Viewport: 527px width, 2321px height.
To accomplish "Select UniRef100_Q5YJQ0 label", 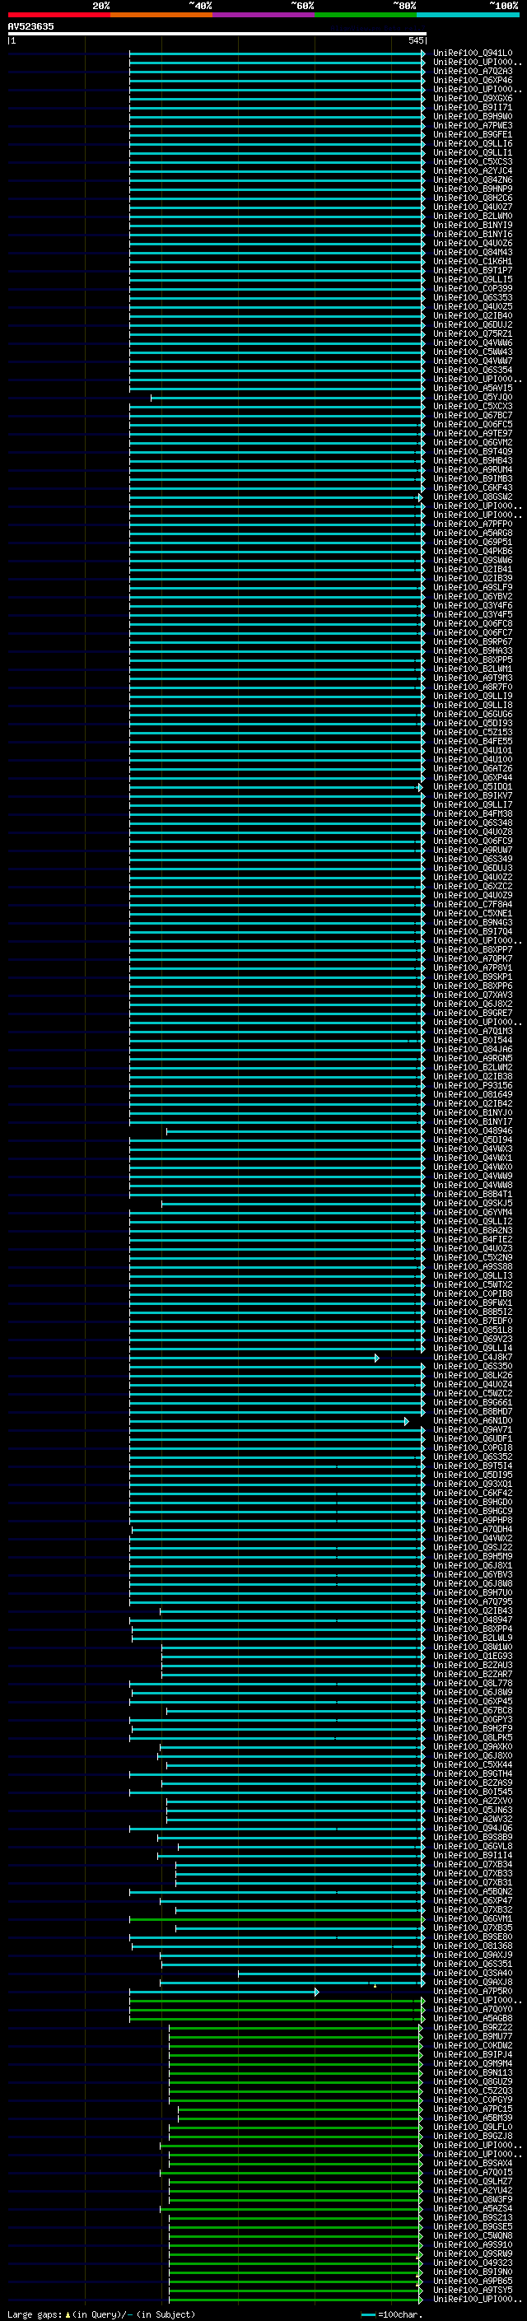I will click(x=472, y=398).
